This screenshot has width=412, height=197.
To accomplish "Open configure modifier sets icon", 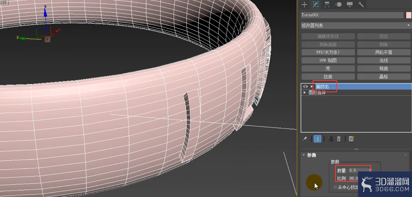I will [351, 139].
